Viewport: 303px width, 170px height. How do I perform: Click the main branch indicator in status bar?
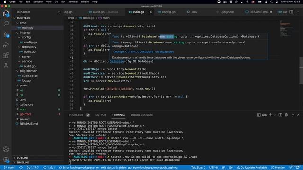pos(9,168)
